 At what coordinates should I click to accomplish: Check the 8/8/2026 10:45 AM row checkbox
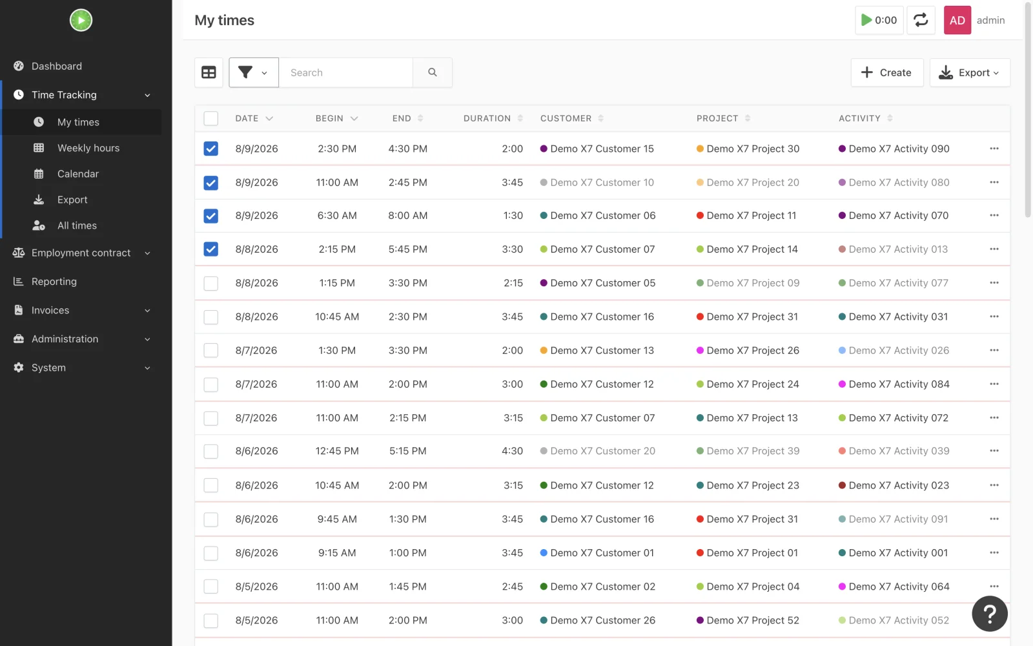210,317
